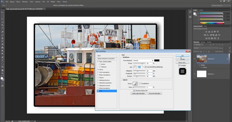The width and height of the screenshot is (232, 122).
Task: Select the Horizontal Type tool
Action: point(2,60)
